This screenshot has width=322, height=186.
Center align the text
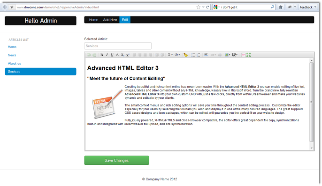pyautogui.click(x=140, y=55)
